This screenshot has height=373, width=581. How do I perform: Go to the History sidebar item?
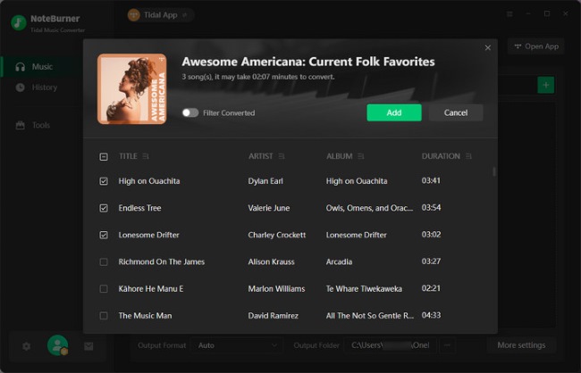pos(41,87)
